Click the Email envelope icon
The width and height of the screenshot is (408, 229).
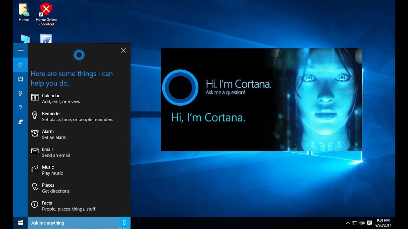pyautogui.click(x=35, y=151)
